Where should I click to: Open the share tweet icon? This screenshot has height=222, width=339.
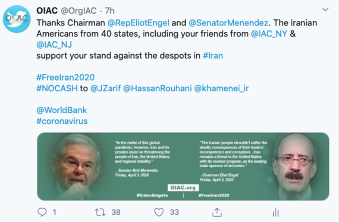pos(217,212)
